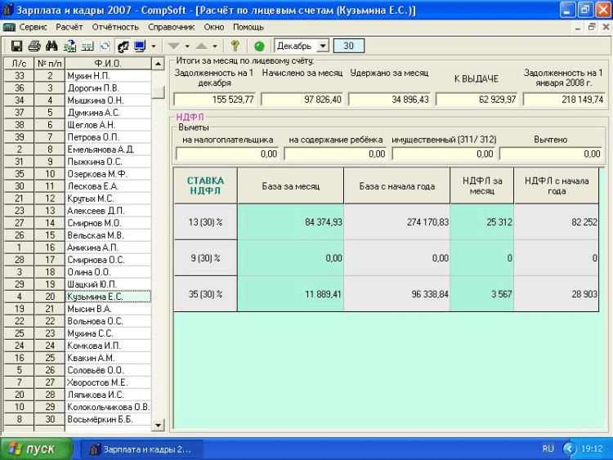Click the yellow question mark help icon
613x460 pixels.
pyautogui.click(x=235, y=46)
